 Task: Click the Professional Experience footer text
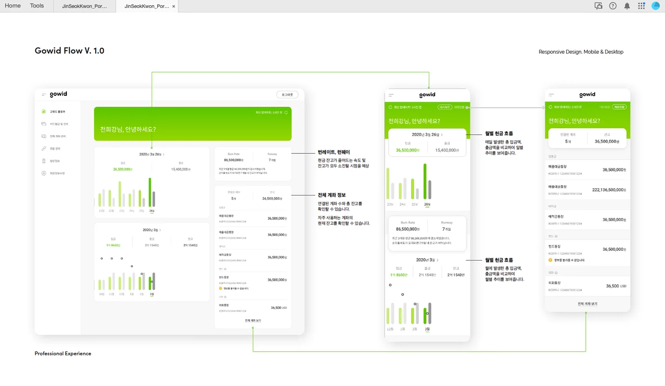(63, 353)
